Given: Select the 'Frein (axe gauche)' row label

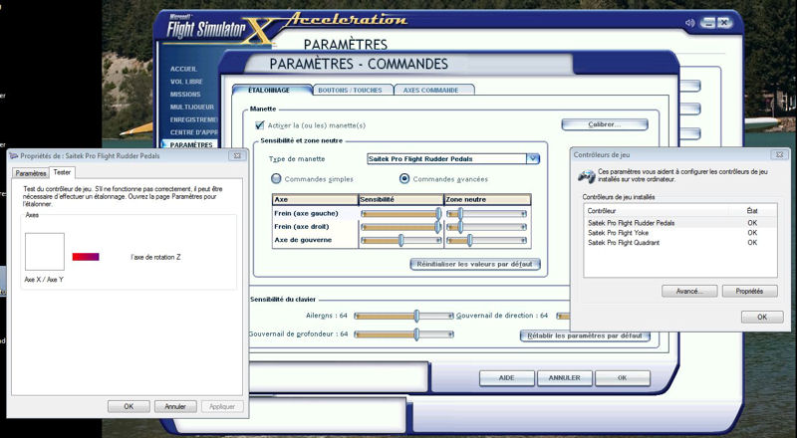Looking at the screenshot, I should (306, 213).
